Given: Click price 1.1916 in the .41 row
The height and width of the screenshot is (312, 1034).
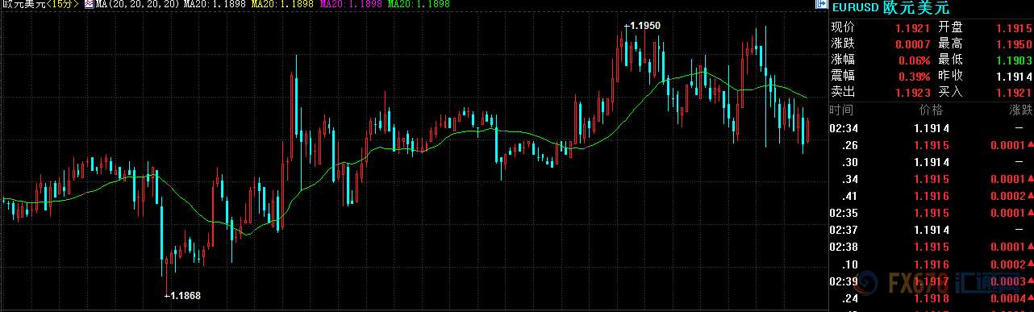Looking at the screenshot, I should pos(931,197).
